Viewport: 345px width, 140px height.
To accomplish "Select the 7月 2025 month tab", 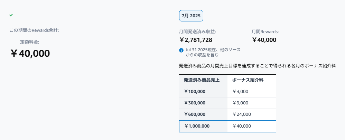I will (191, 16).
